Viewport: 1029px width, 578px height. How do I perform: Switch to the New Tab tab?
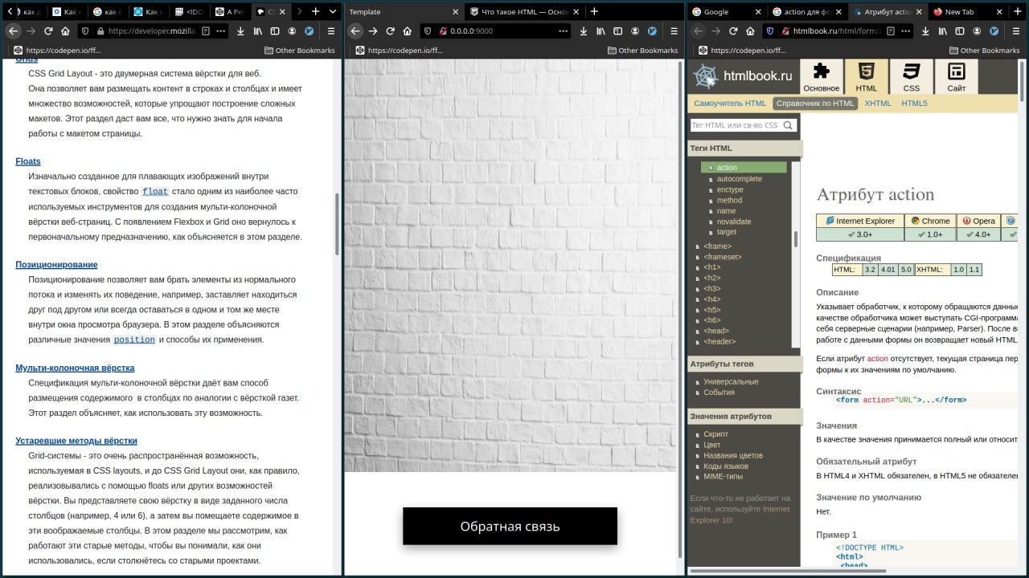coord(969,11)
